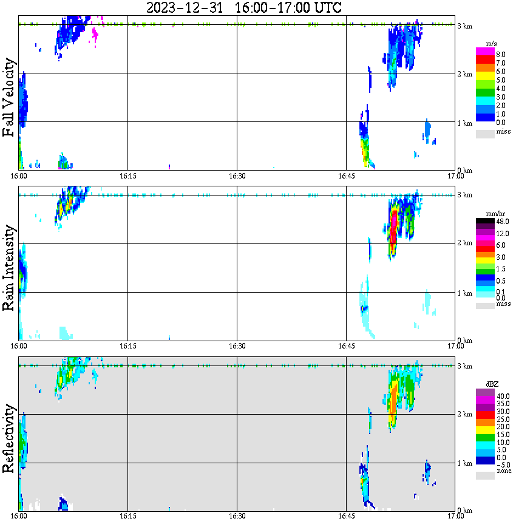The height and width of the screenshot is (527, 516).
Task: Pick the yellow 15.0 dBZ legend swatch
Action: (x=485, y=430)
